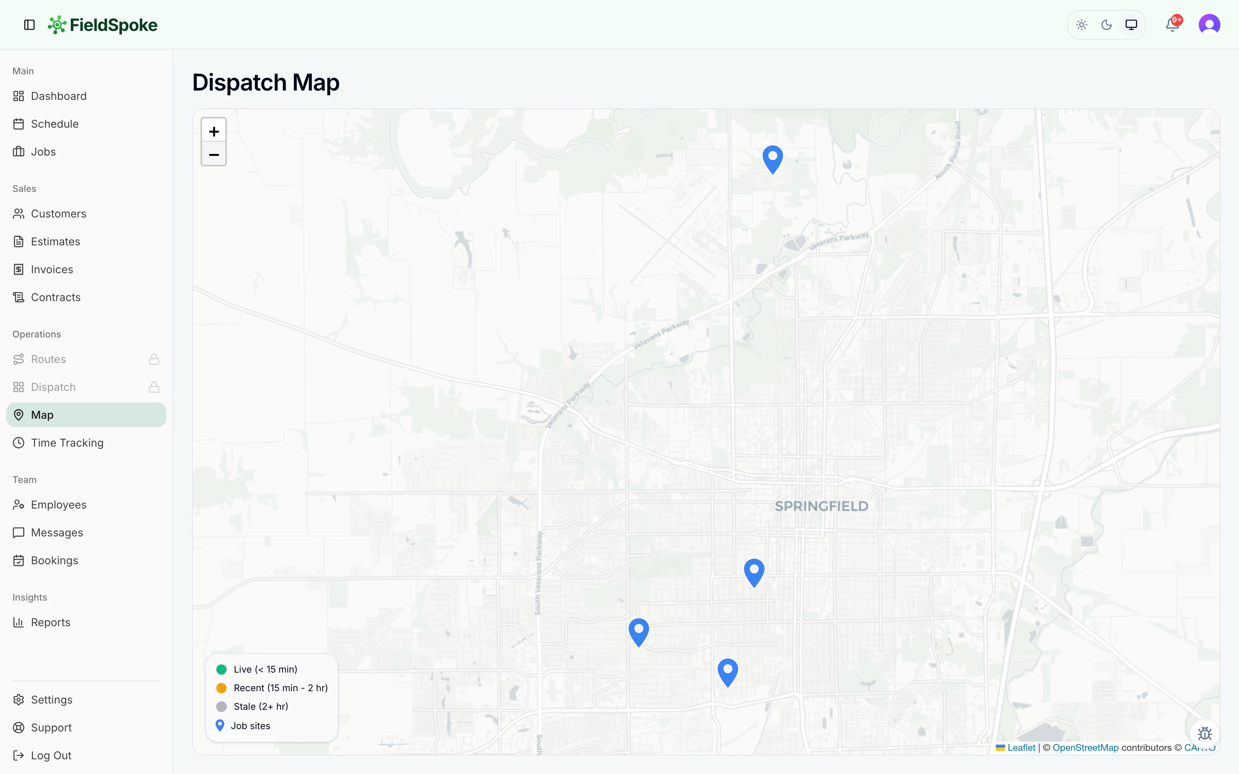Open Dashboard from sidebar
Screen dimensions: 1239x774
[x=86, y=96]
